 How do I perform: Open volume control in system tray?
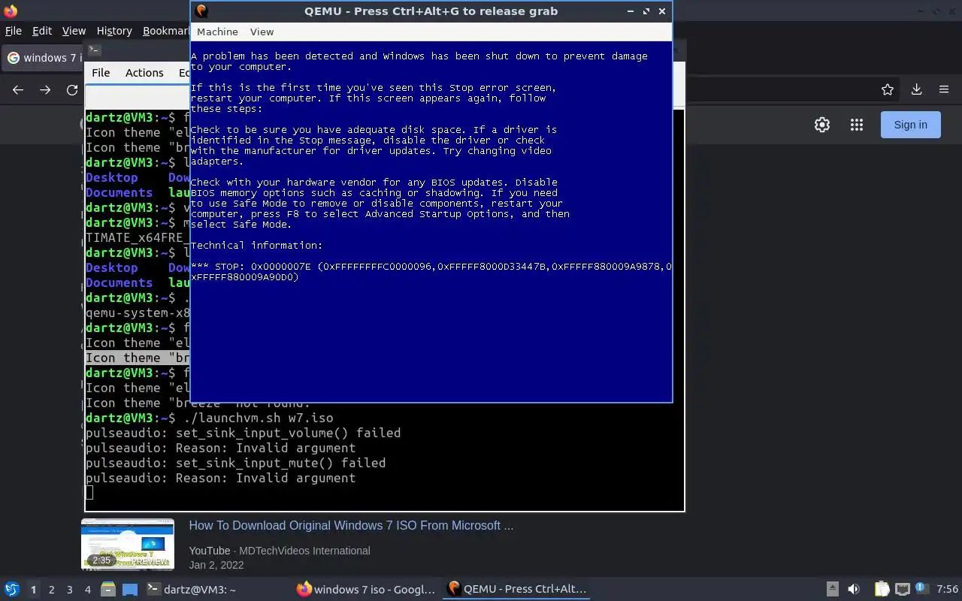point(854,589)
